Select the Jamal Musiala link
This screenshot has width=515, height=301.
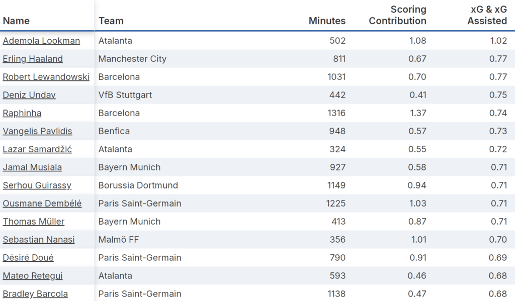click(x=32, y=167)
